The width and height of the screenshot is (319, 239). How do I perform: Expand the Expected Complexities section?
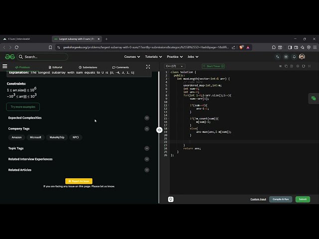click(147, 118)
